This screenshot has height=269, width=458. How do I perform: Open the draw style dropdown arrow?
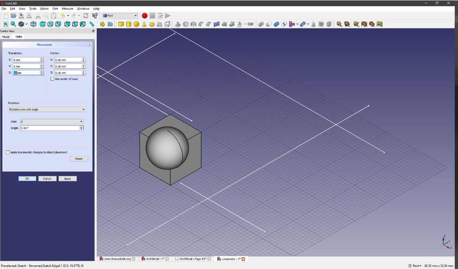[27, 24]
